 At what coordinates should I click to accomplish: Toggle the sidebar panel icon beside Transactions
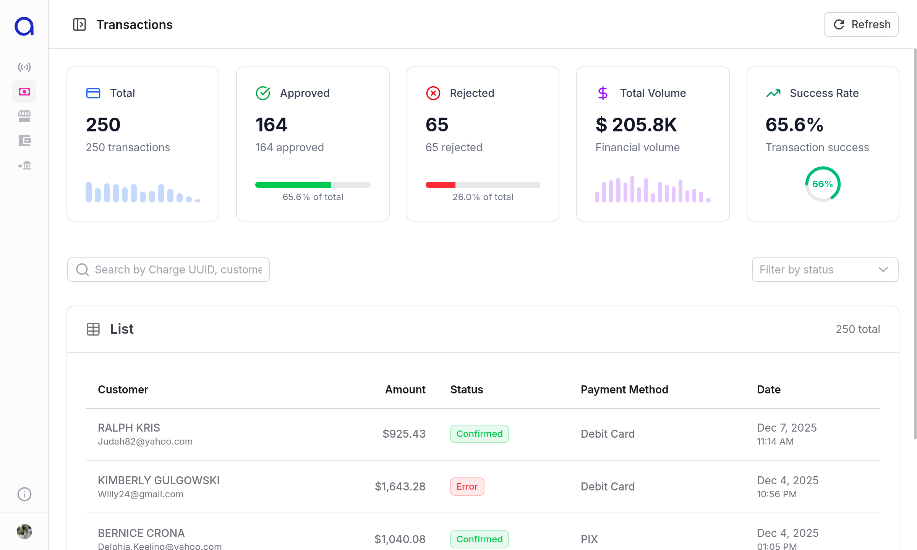pos(79,24)
